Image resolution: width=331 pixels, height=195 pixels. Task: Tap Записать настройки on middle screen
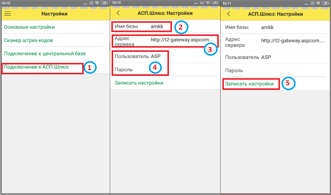[x=139, y=83]
